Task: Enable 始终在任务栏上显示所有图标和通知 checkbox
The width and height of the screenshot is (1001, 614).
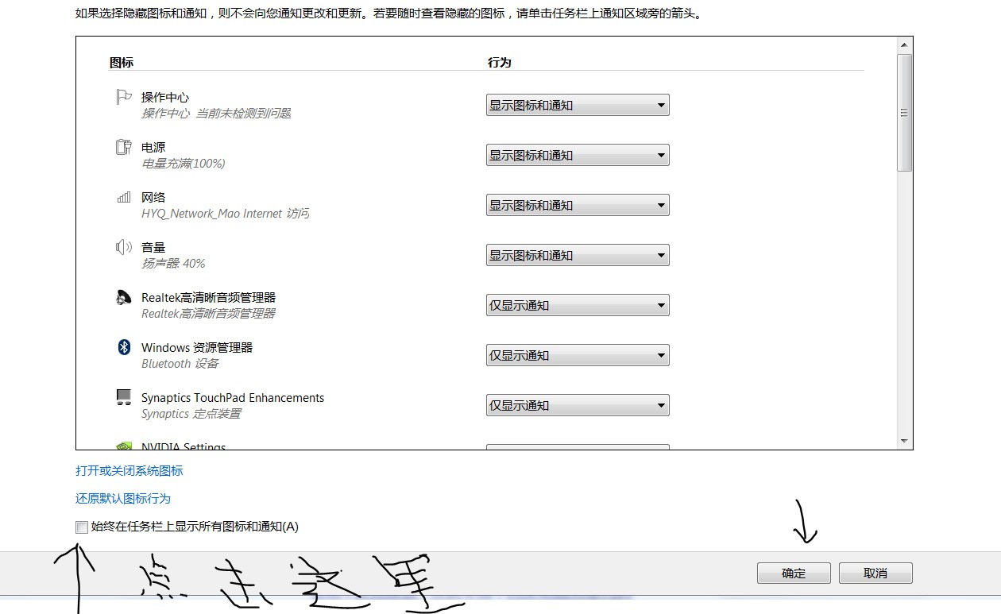Action: 82,527
